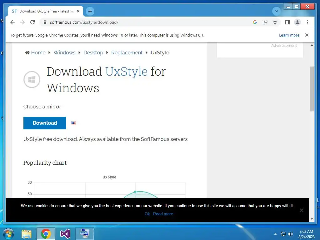Screen dimensions: 320x240
Task: Click the Choose a mirror text
Action: (42, 107)
